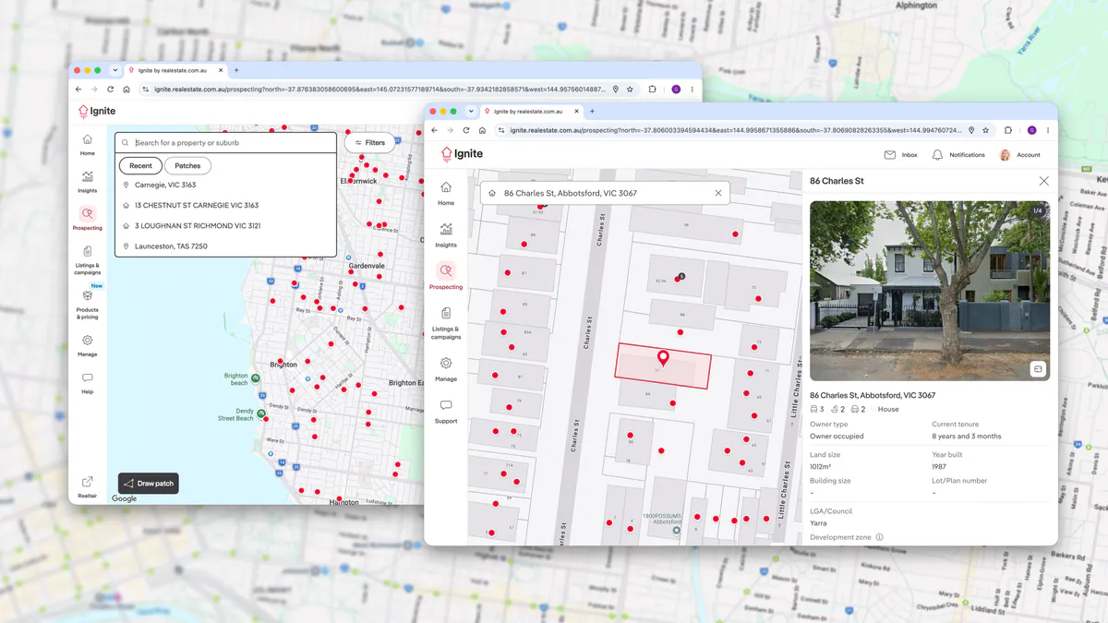The width and height of the screenshot is (1108, 623).
Task: Choose 13 CHESTNUT ST CARNEGIE VIC 3163
Action: tap(226, 205)
